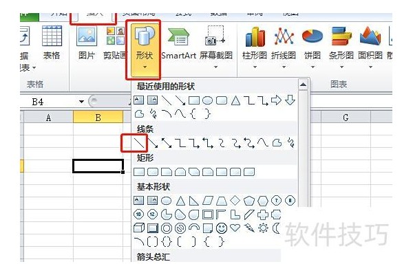This screenshot has width=413, height=275.
Task: Pick the Hexagon in 基本形状
Action: coord(263,201)
